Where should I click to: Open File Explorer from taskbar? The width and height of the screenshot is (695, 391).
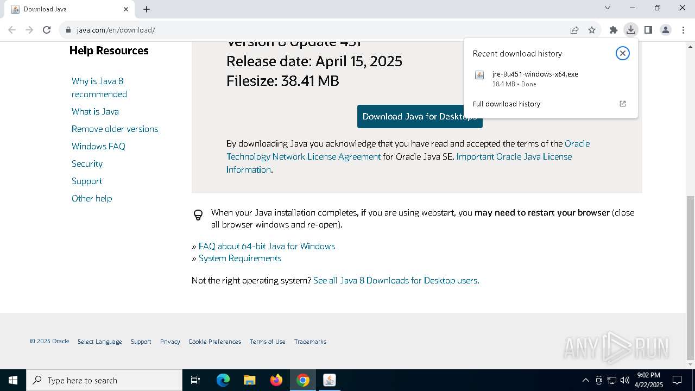[249, 380]
